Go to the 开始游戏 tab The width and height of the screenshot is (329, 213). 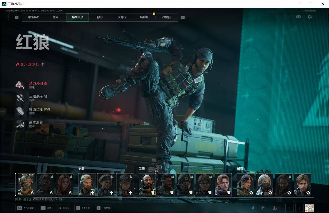(x=33, y=17)
